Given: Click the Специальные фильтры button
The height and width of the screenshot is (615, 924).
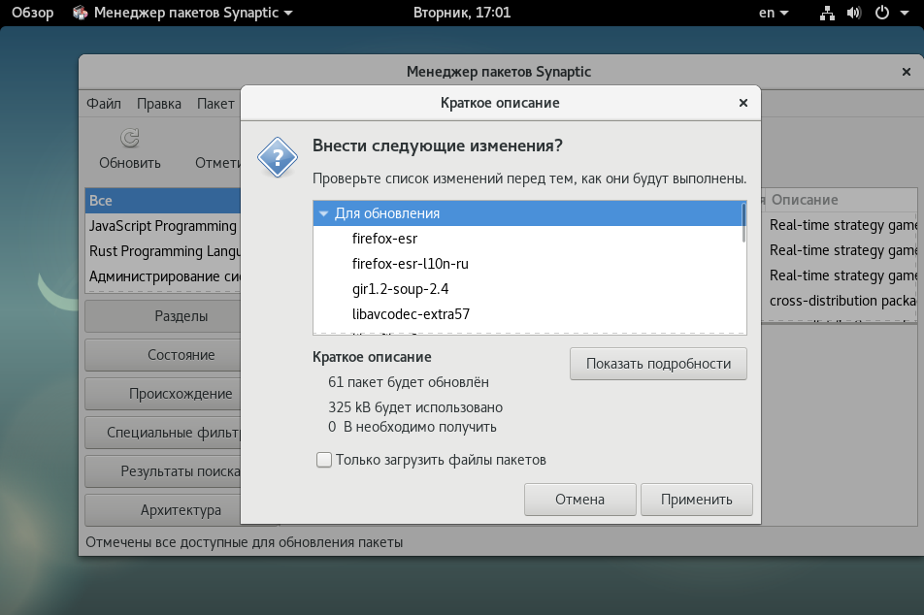Looking at the screenshot, I should click(163, 433).
